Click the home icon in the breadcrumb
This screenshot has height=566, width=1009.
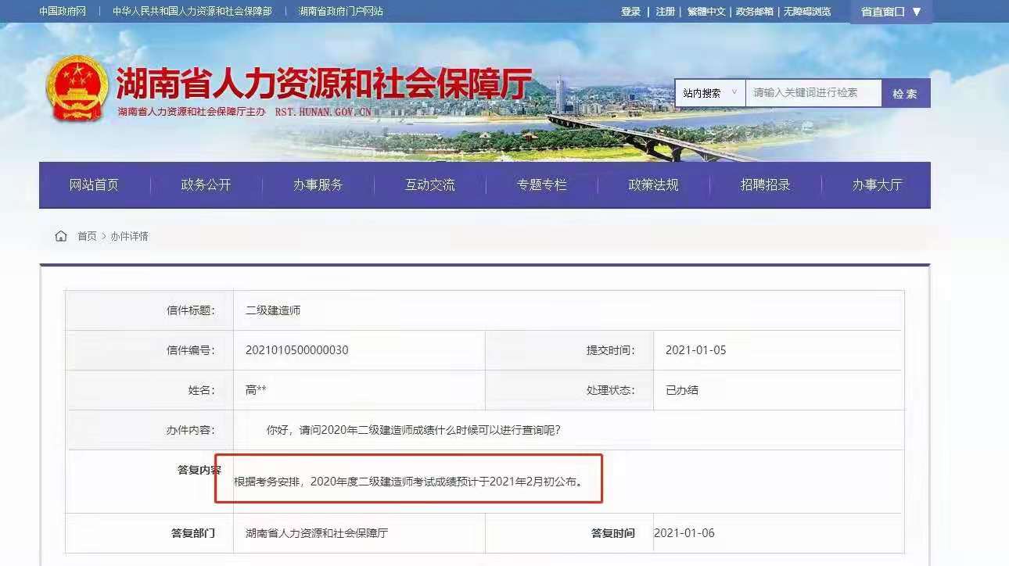(60, 235)
